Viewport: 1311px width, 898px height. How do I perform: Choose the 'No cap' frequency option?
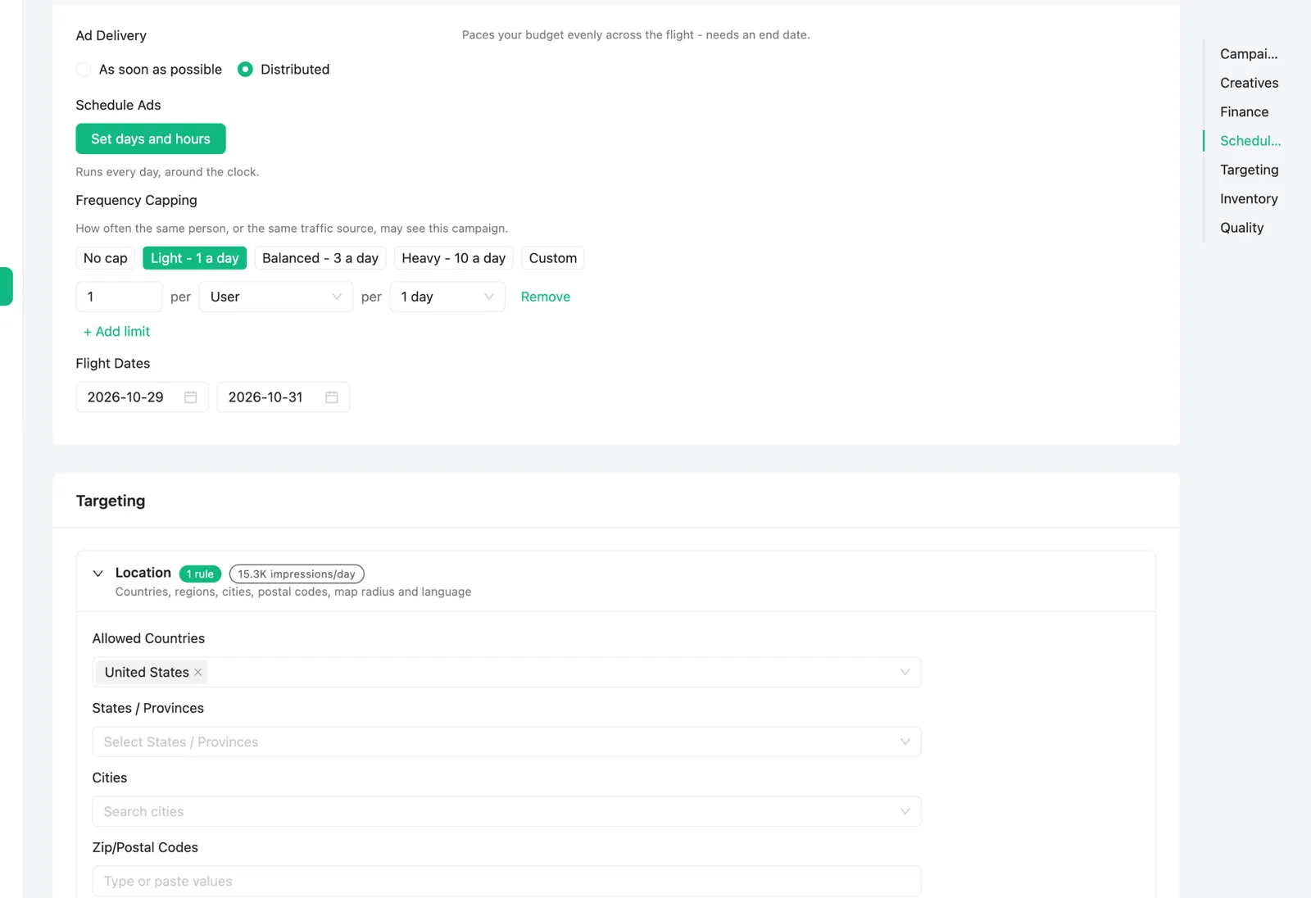(106, 258)
